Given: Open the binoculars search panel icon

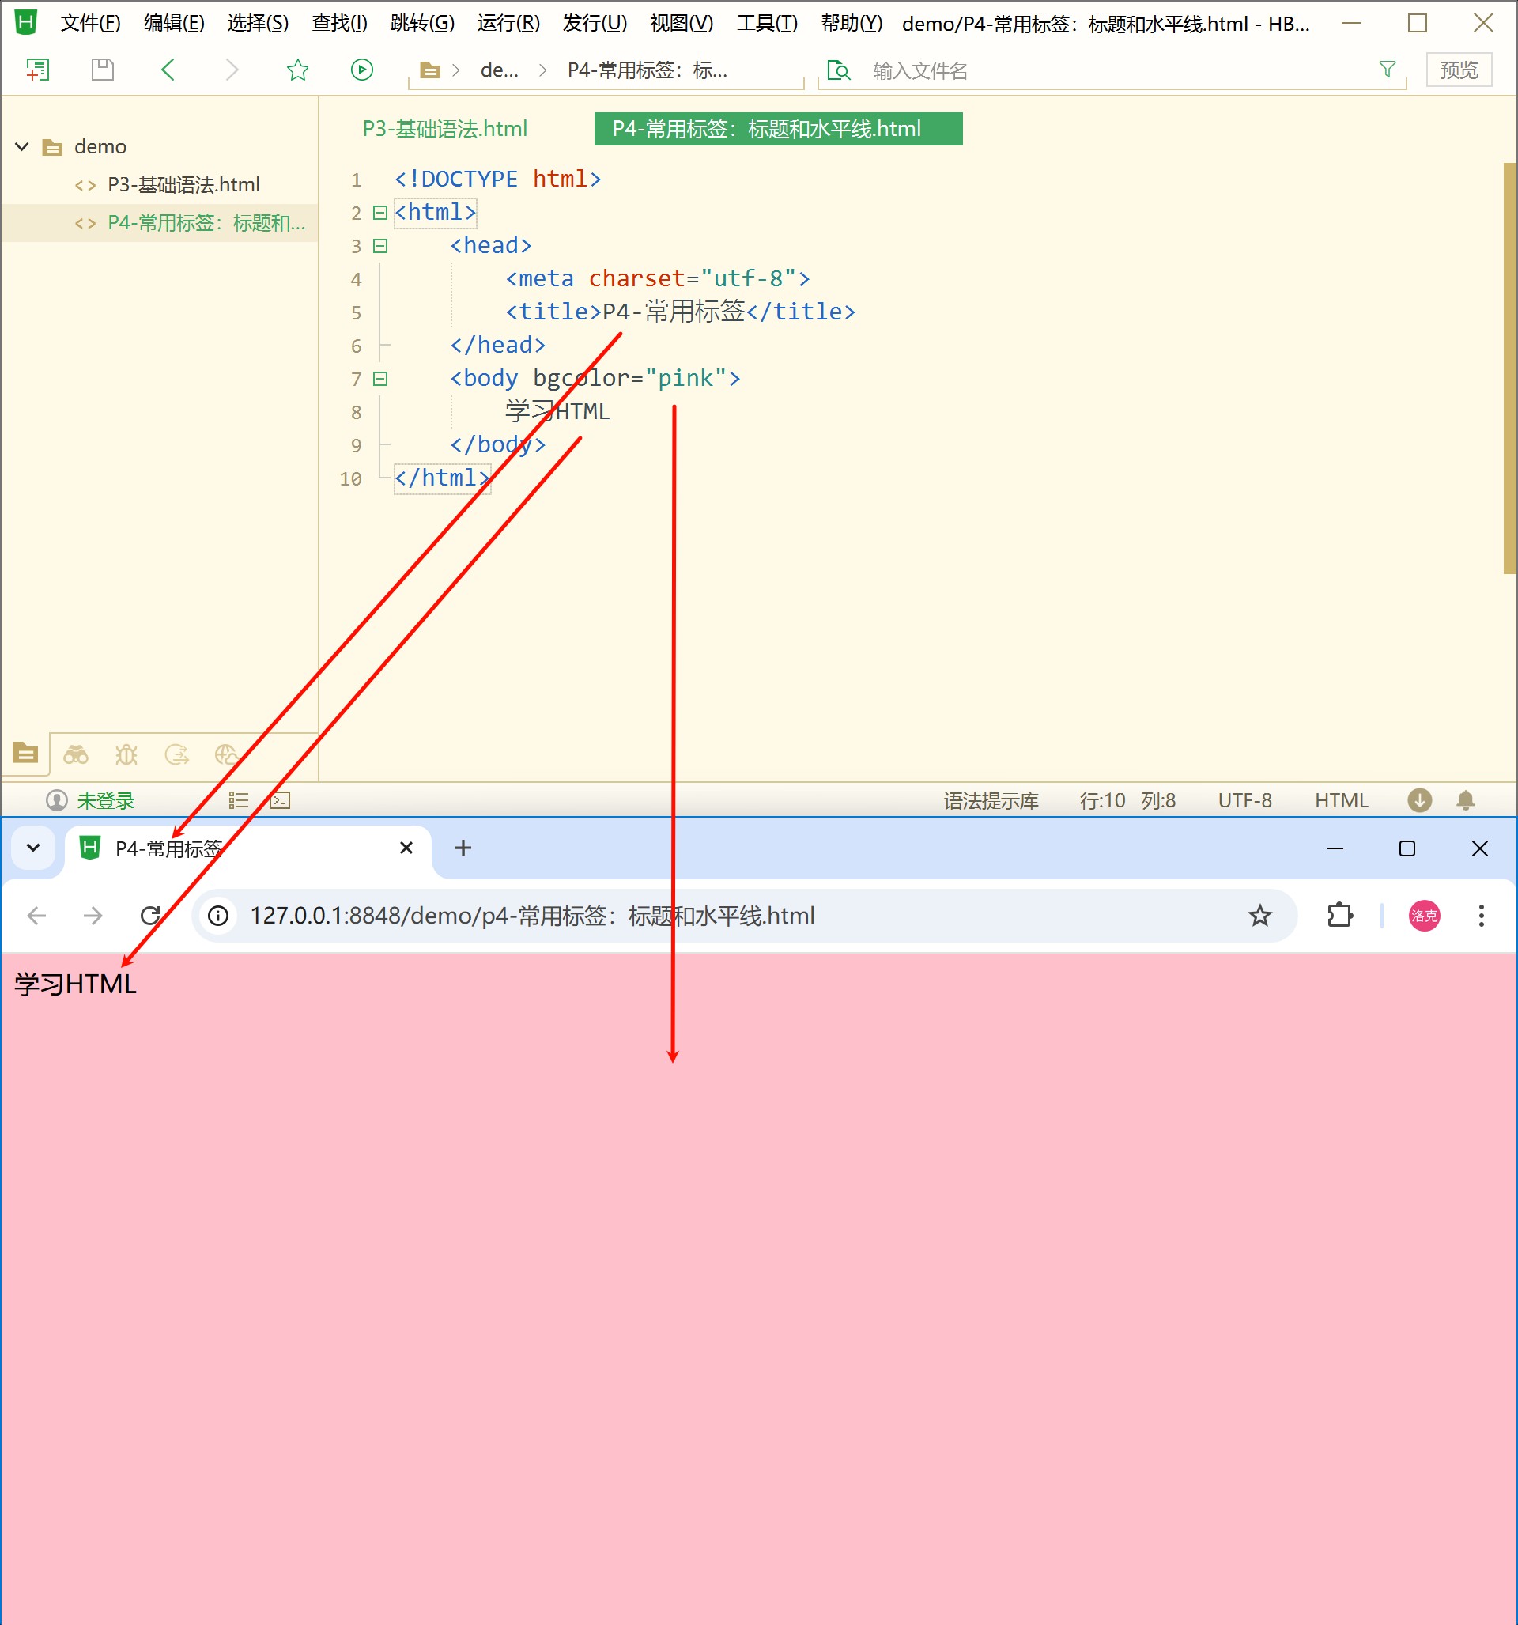Looking at the screenshot, I should 76,754.
